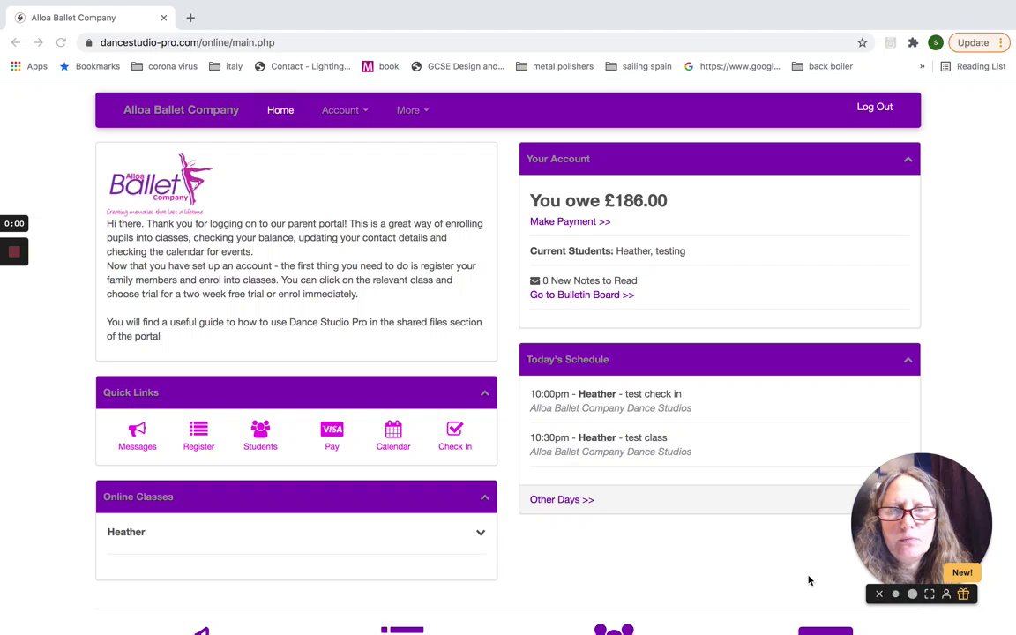Click the Alloa Ballet Company brand title
1016x635 pixels.
(x=182, y=110)
